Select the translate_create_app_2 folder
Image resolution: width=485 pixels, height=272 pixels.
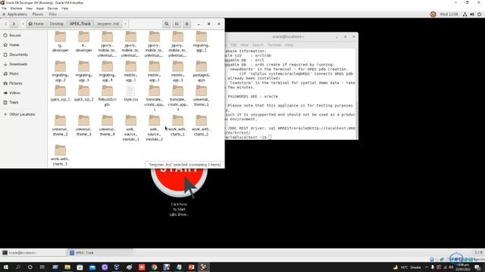(x=177, y=98)
